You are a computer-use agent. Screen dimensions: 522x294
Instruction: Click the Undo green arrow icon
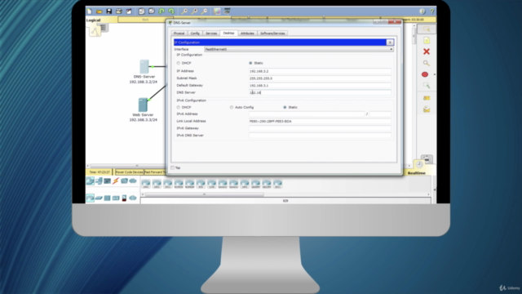point(161,11)
